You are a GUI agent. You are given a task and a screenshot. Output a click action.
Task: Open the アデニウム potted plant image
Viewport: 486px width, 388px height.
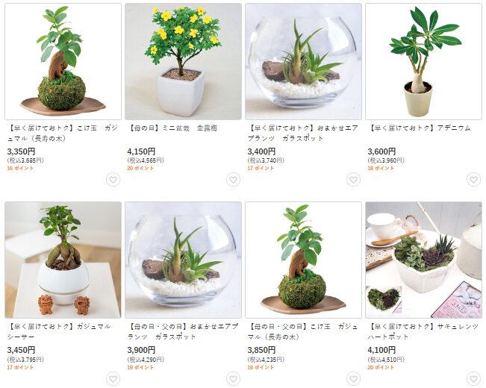[x=423, y=62]
